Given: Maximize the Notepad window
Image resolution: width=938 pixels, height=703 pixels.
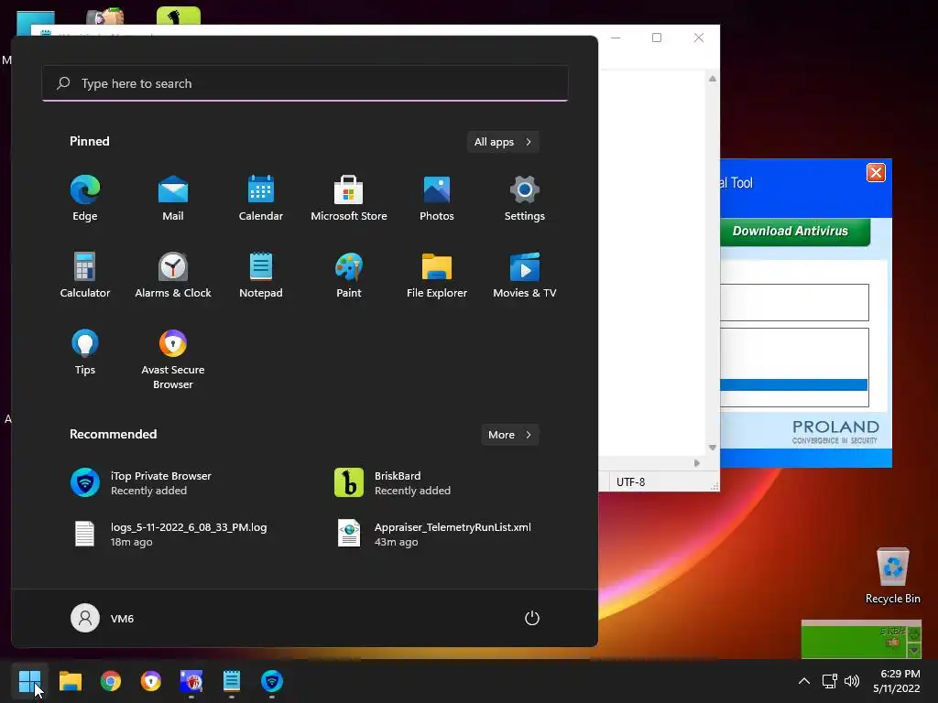Looking at the screenshot, I should point(657,38).
